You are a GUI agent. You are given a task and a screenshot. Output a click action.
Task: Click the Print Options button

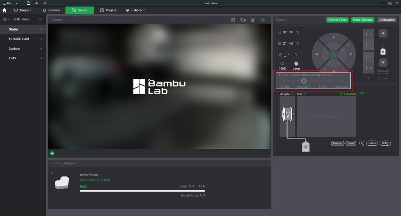pos(363,20)
